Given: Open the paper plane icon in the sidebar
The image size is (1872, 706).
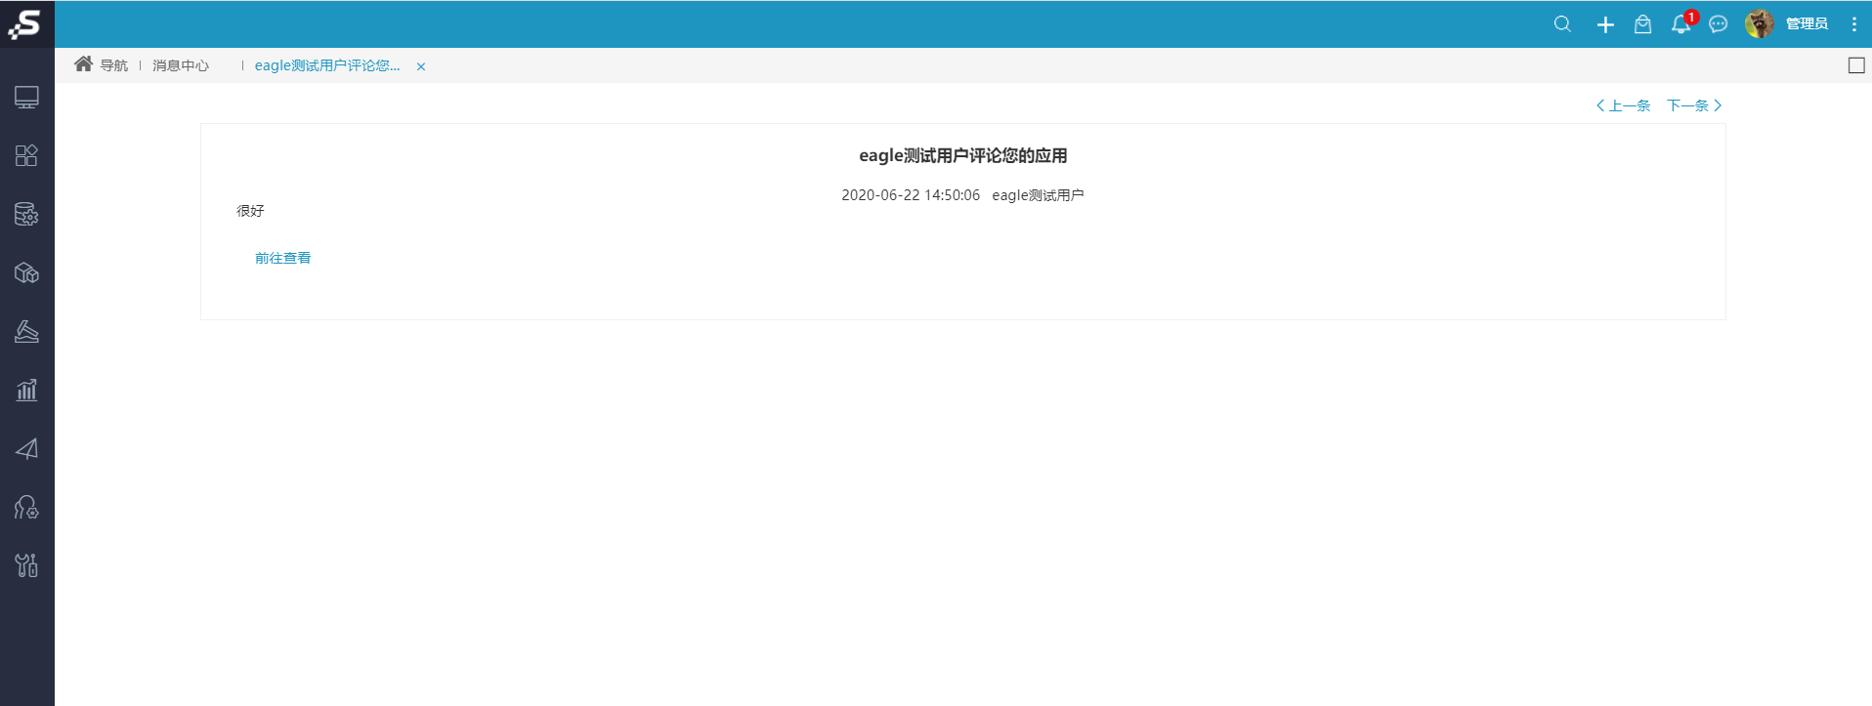Looking at the screenshot, I should (x=26, y=449).
